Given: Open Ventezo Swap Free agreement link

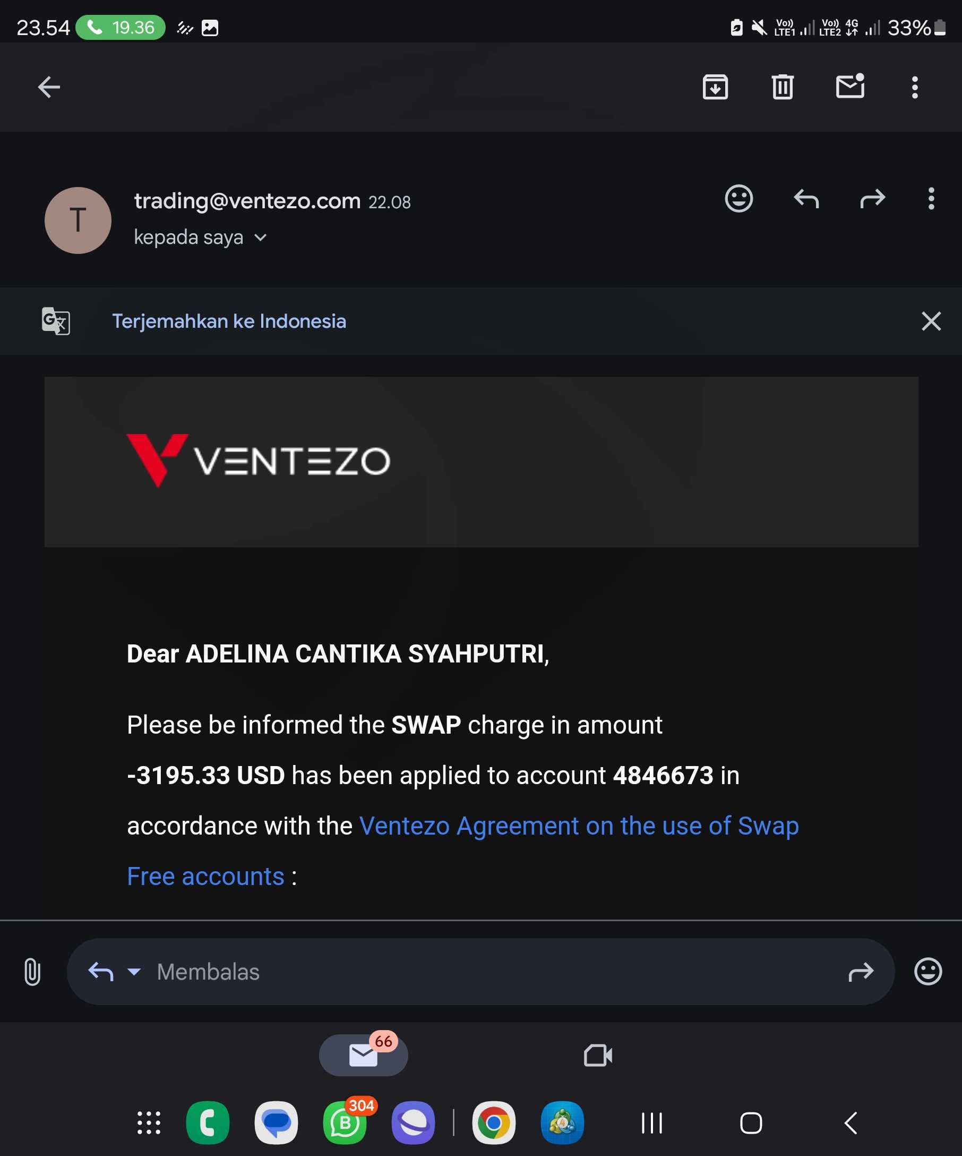Looking at the screenshot, I should click(578, 826).
